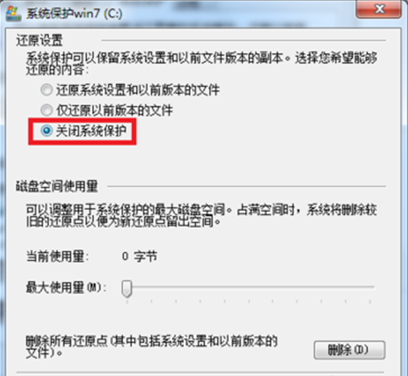Click the far right end of the max usage slider track
The height and width of the screenshot is (376, 408).
click(x=373, y=287)
